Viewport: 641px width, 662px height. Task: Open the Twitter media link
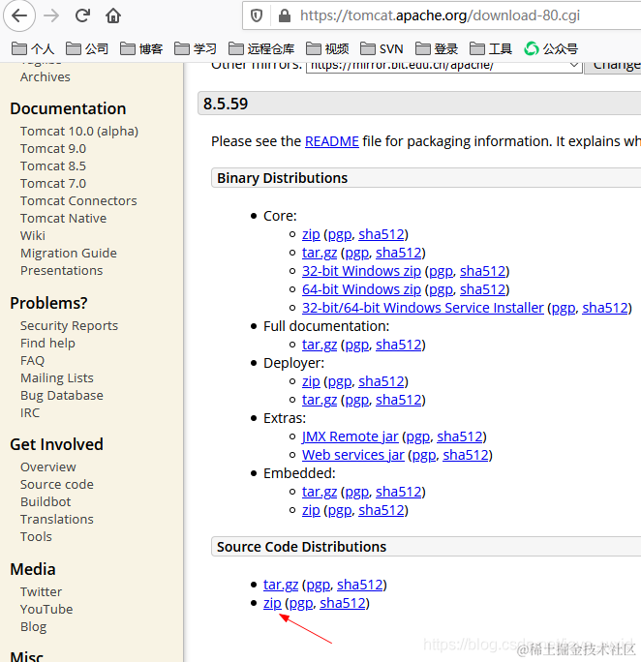[x=41, y=592]
